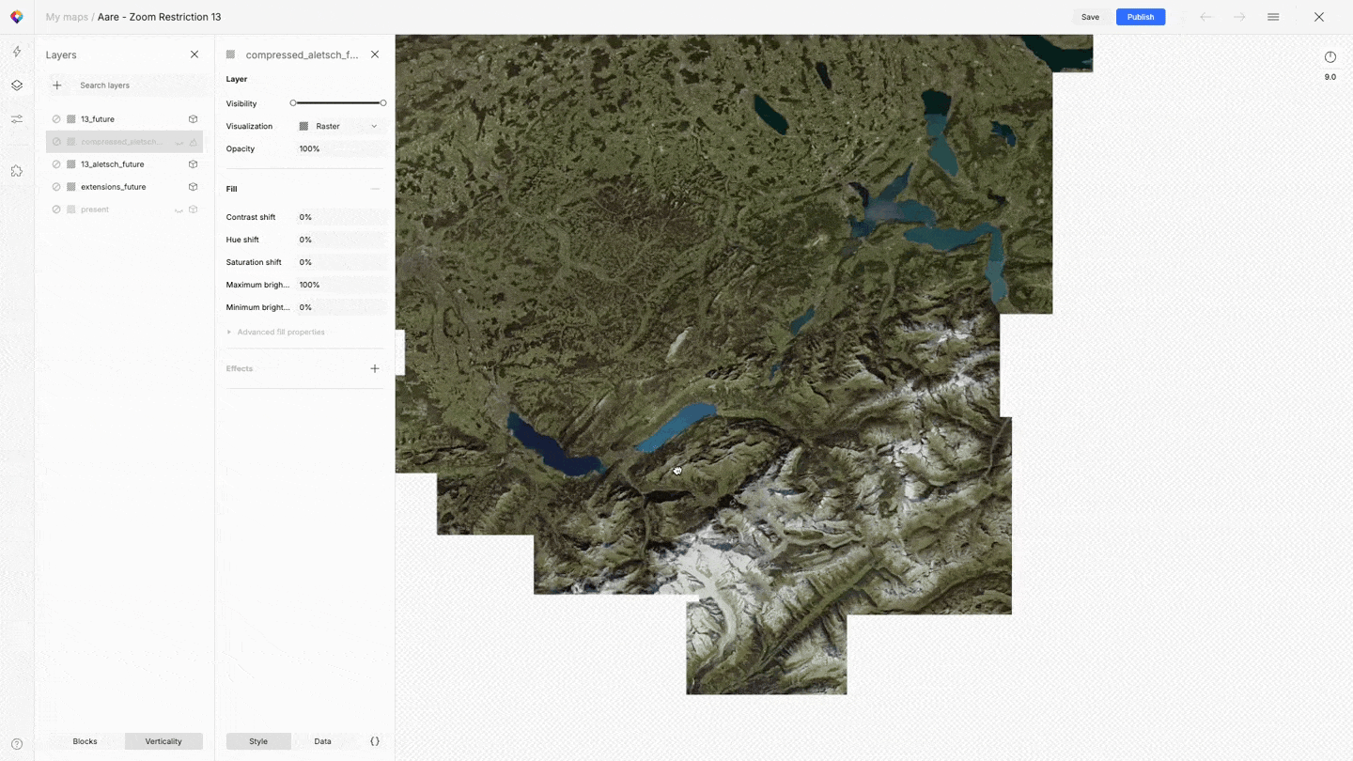Image resolution: width=1353 pixels, height=761 pixels.
Task: Switch to the Verticality tab
Action: click(x=163, y=741)
